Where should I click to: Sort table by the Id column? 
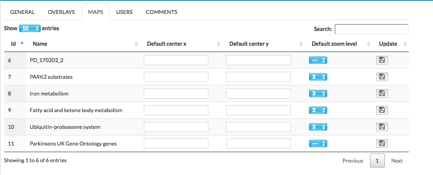tap(14, 44)
